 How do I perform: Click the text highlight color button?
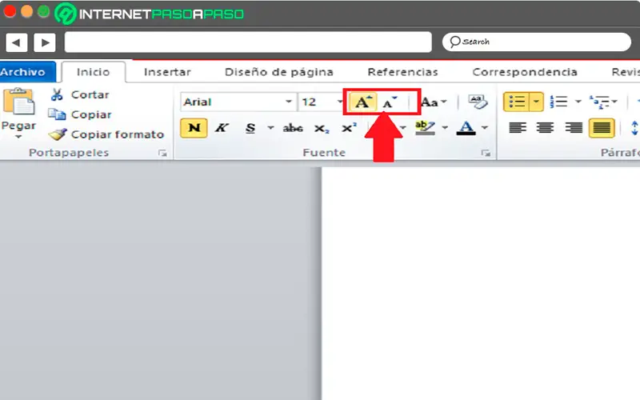(425, 128)
